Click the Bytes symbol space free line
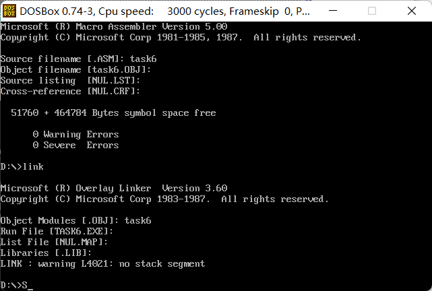This screenshot has height=291, width=432. (113, 113)
